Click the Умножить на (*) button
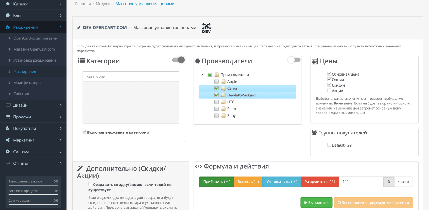Screen dimensions: 429x210 click(x=282, y=182)
